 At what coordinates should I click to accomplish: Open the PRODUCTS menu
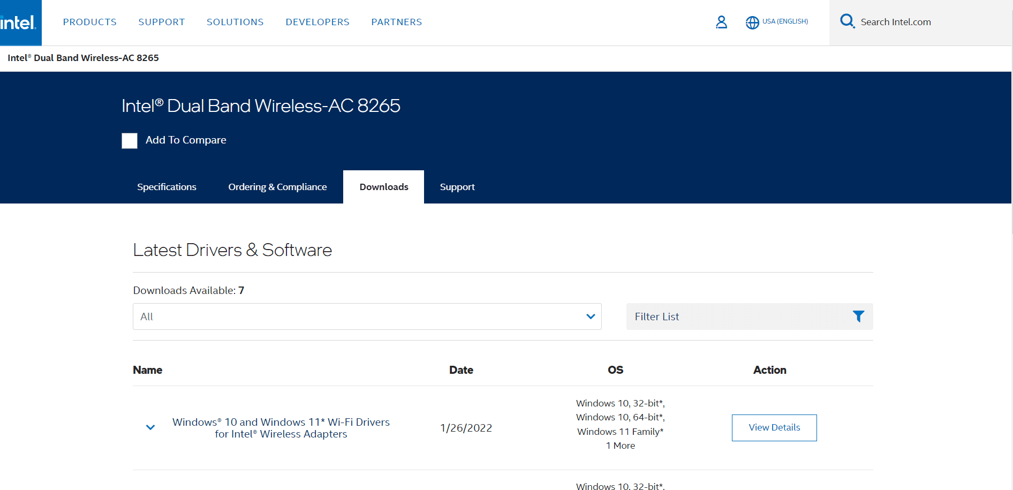tap(89, 22)
